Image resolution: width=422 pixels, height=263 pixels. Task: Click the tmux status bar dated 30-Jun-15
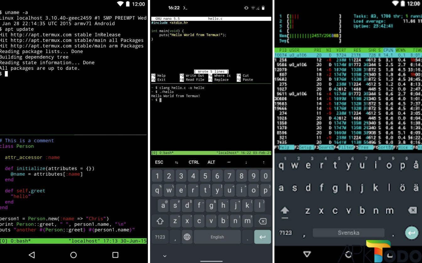tap(73, 241)
